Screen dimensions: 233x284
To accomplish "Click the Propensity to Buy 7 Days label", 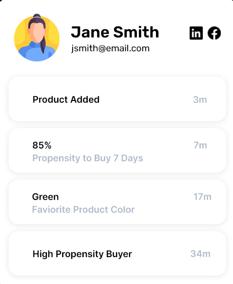I will 88,158.
